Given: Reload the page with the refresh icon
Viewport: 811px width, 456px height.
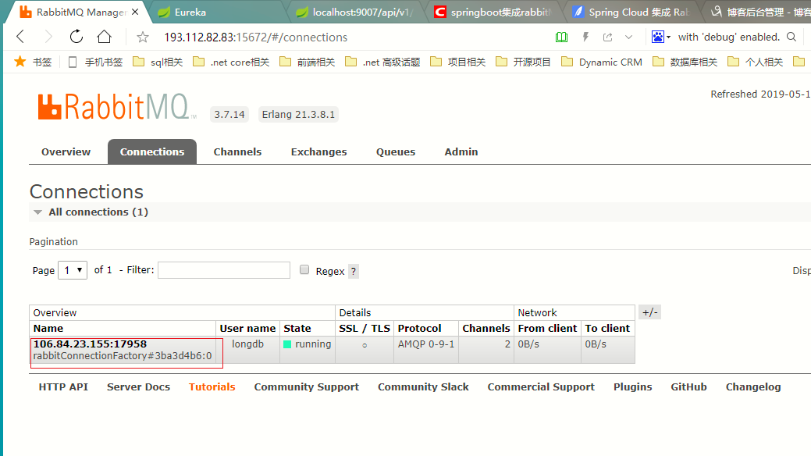Looking at the screenshot, I should click(x=76, y=37).
